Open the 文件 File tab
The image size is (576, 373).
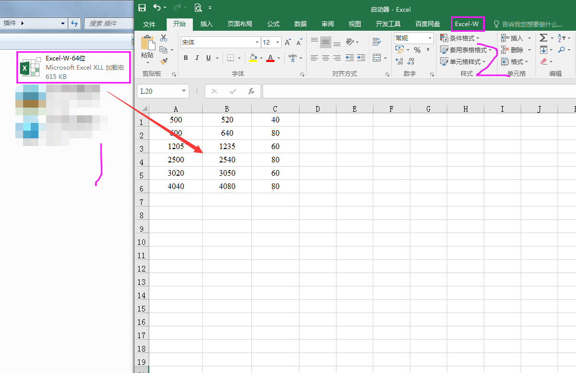coord(149,24)
